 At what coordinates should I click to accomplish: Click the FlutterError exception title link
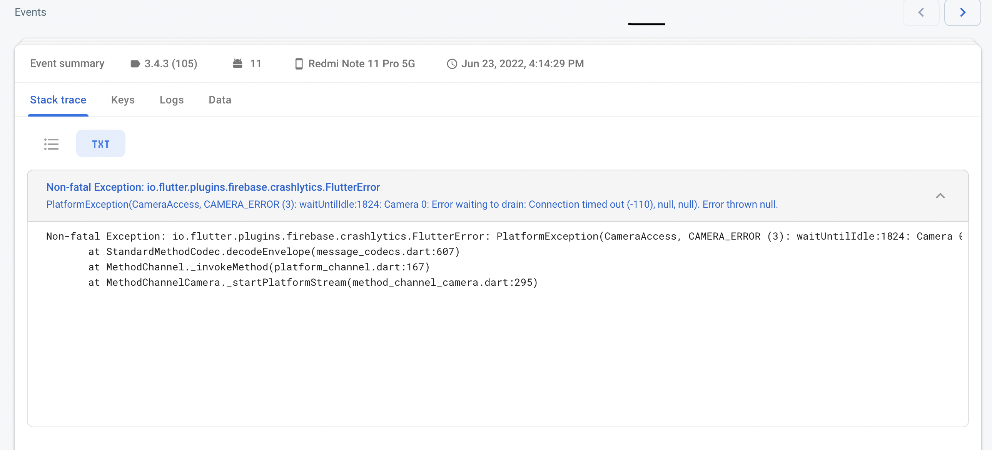coord(213,187)
